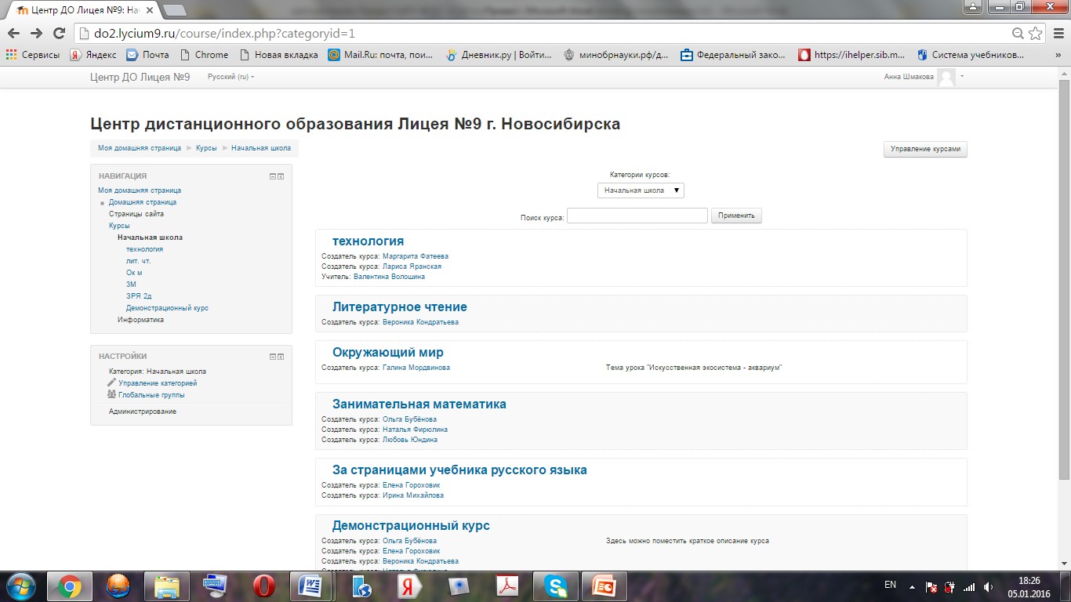The image size is (1071, 602).
Task: Collapse the Навигация block with the minus icon
Action: pyautogui.click(x=273, y=176)
